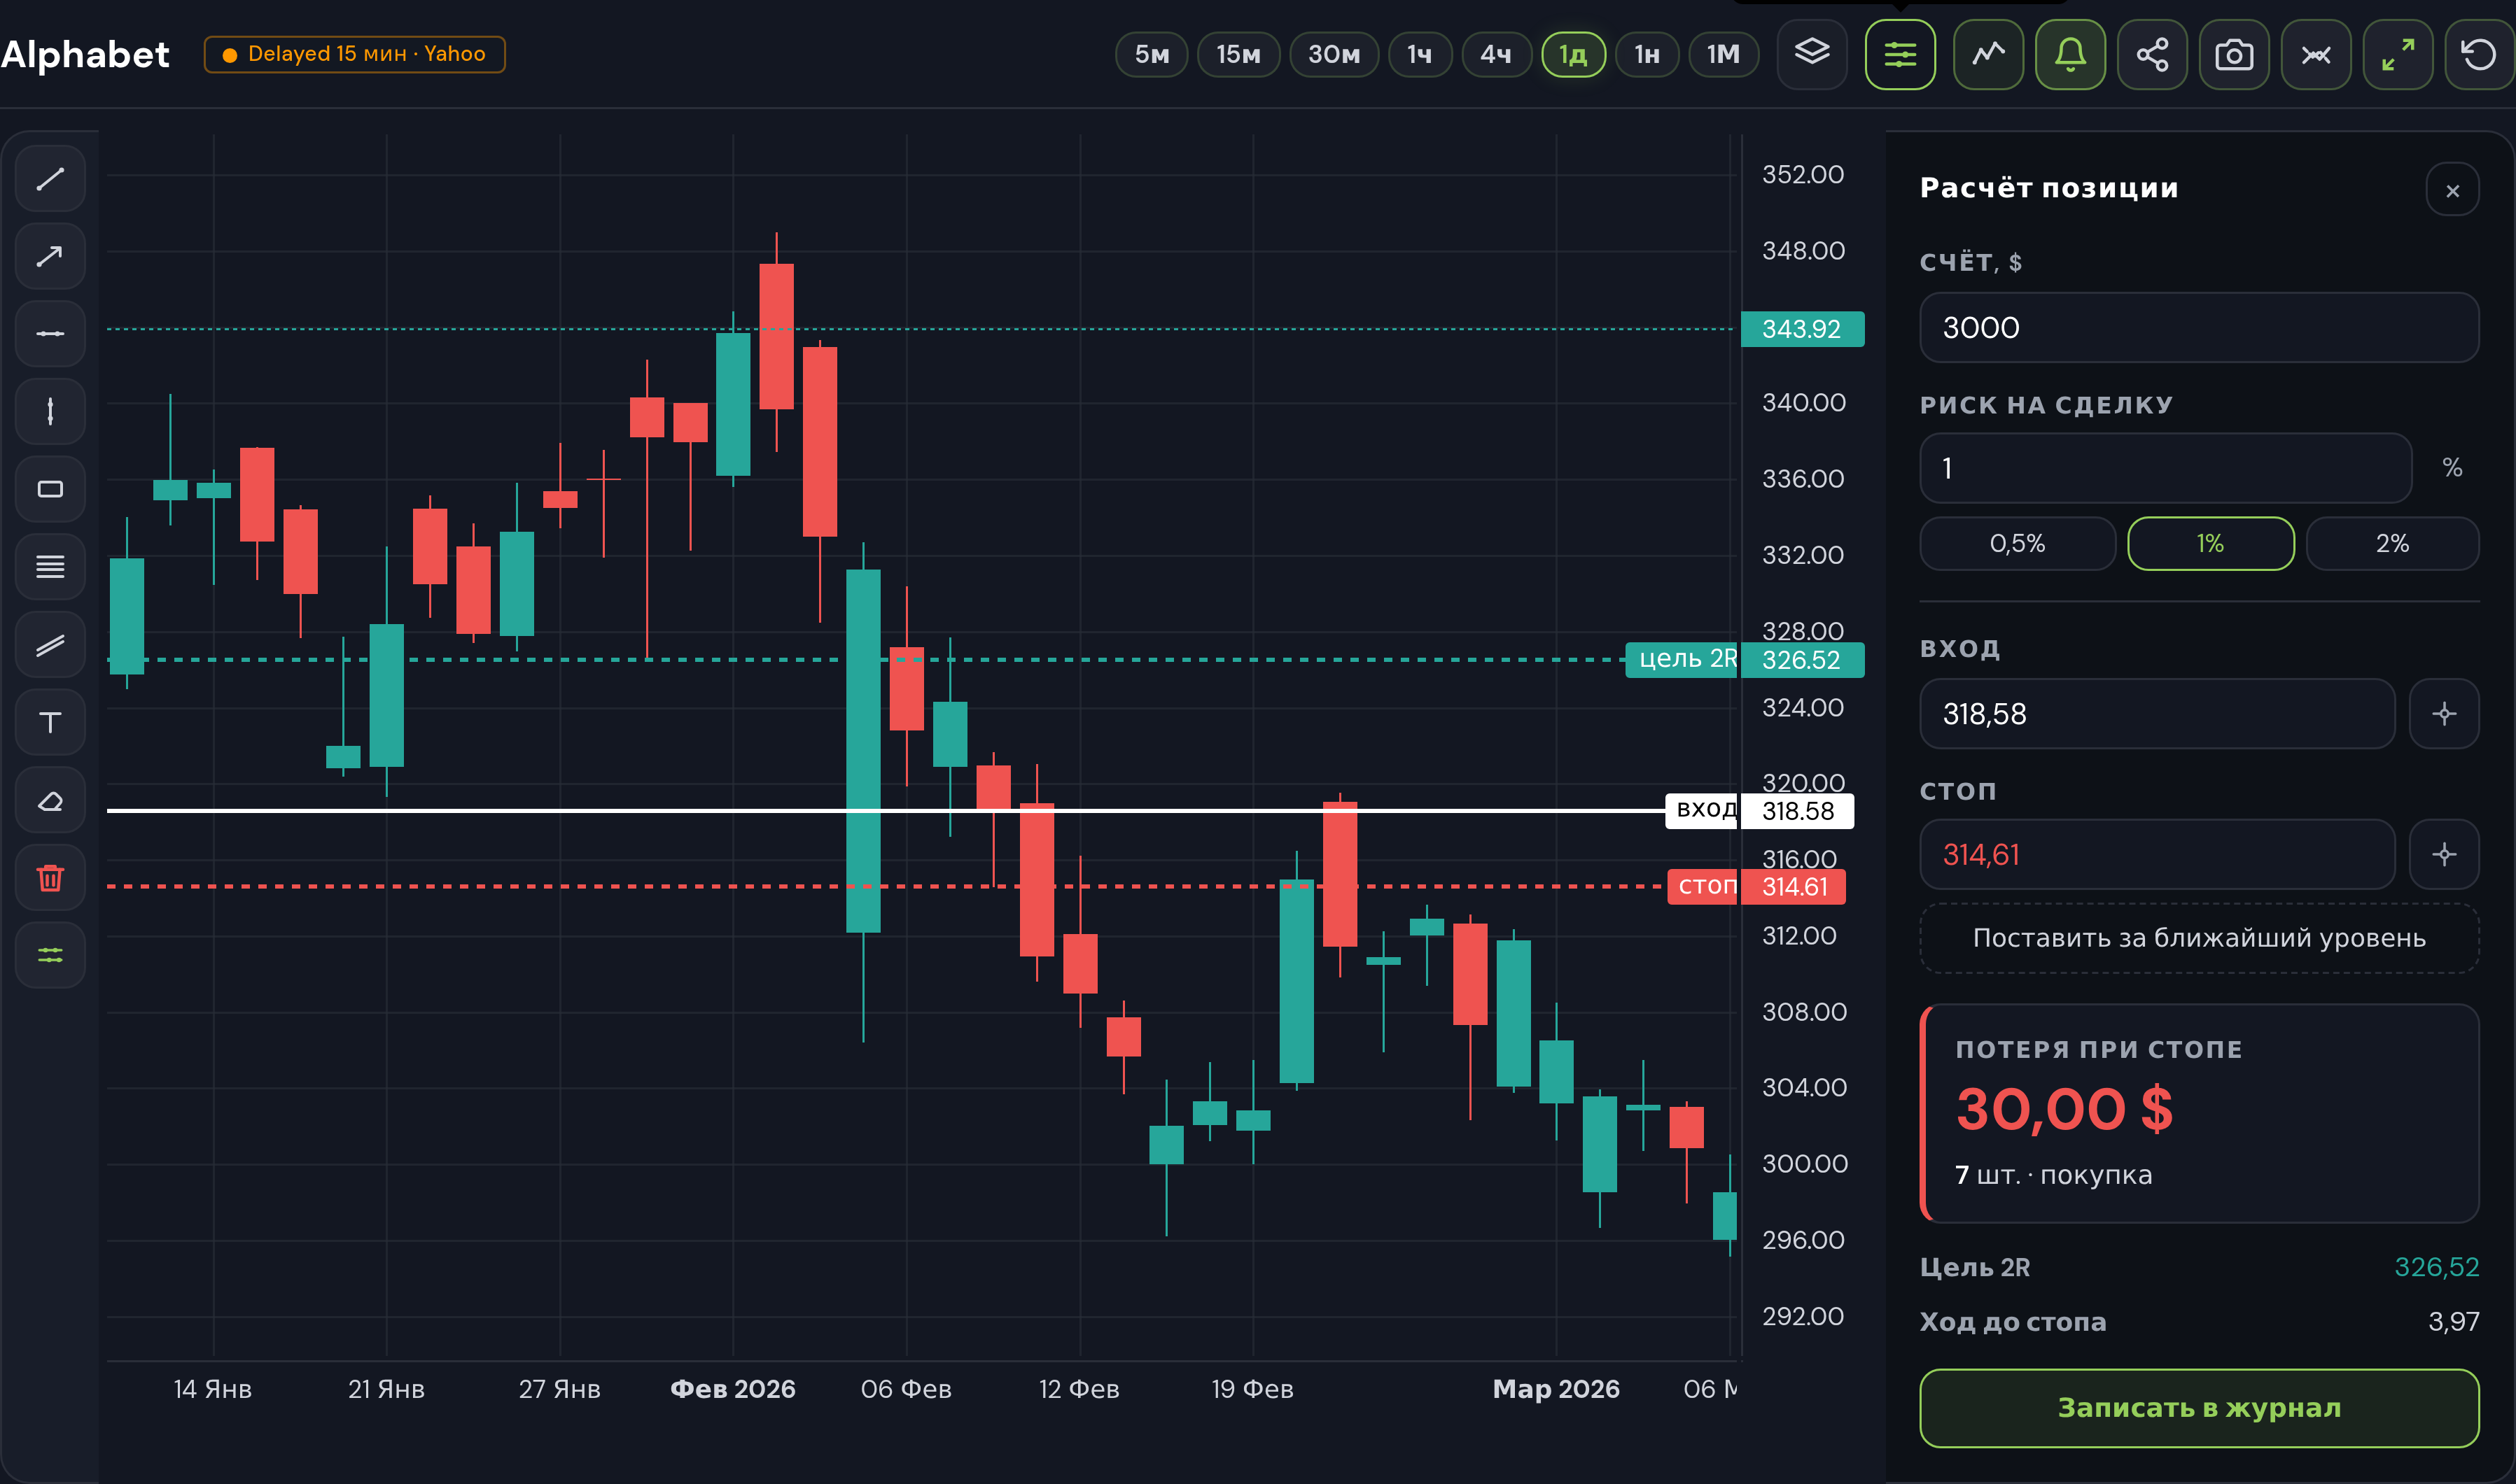This screenshot has height=1484, width=2516.
Task: Toggle the indicators line-chart button
Action: click(x=1987, y=55)
